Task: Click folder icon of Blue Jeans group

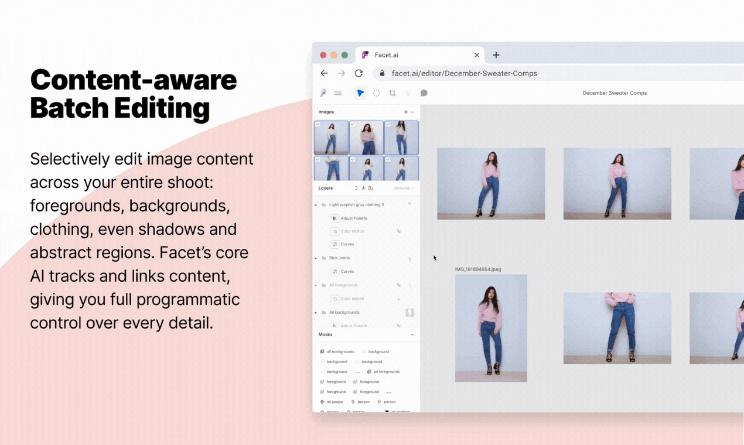Action: [x=324, y=258]
